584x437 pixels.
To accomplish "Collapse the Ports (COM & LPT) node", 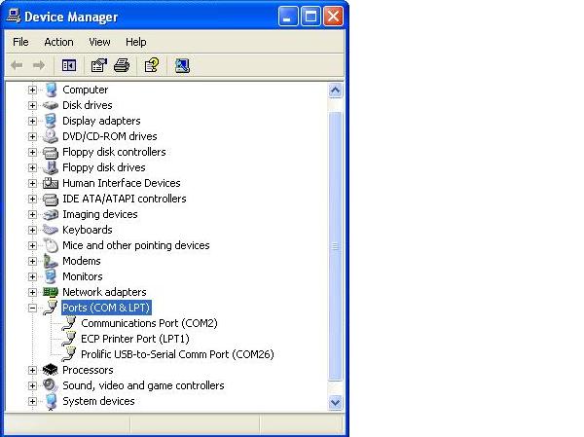I will coord(32,308).
